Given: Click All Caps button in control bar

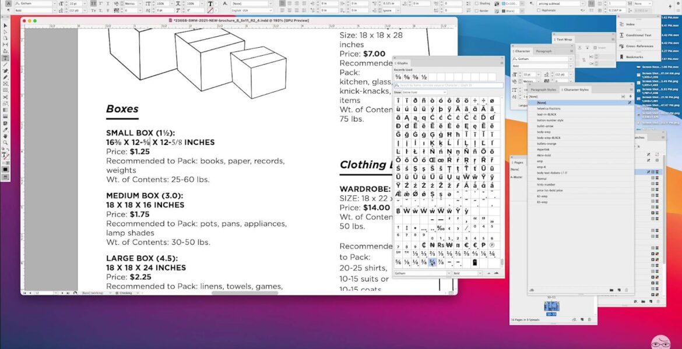Looking at the screenshot, I should (93, 3).
